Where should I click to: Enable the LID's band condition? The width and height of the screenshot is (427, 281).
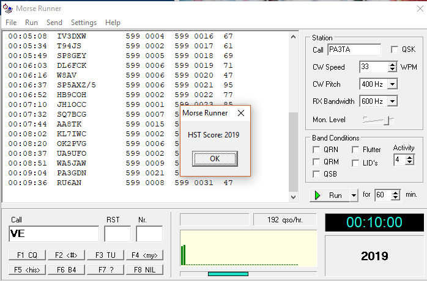355,163
